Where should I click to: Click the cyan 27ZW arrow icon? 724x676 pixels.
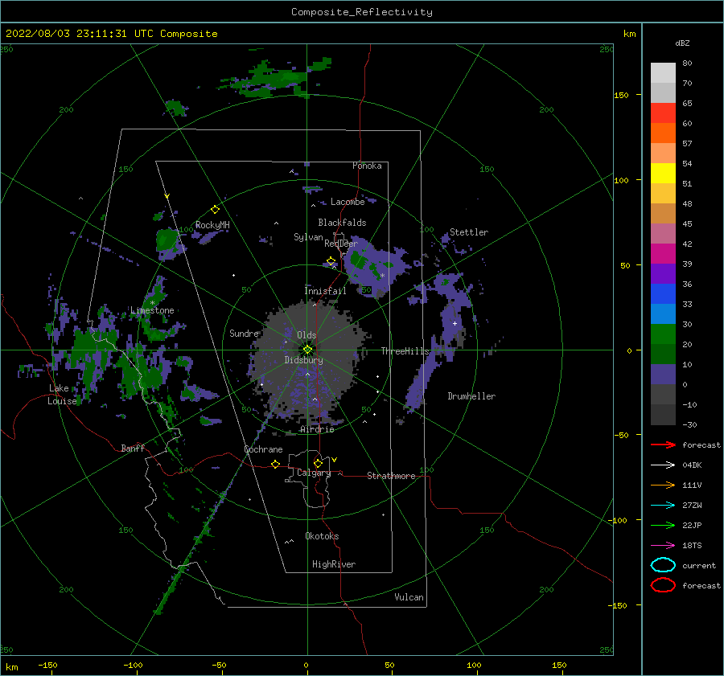coord(663,506)
